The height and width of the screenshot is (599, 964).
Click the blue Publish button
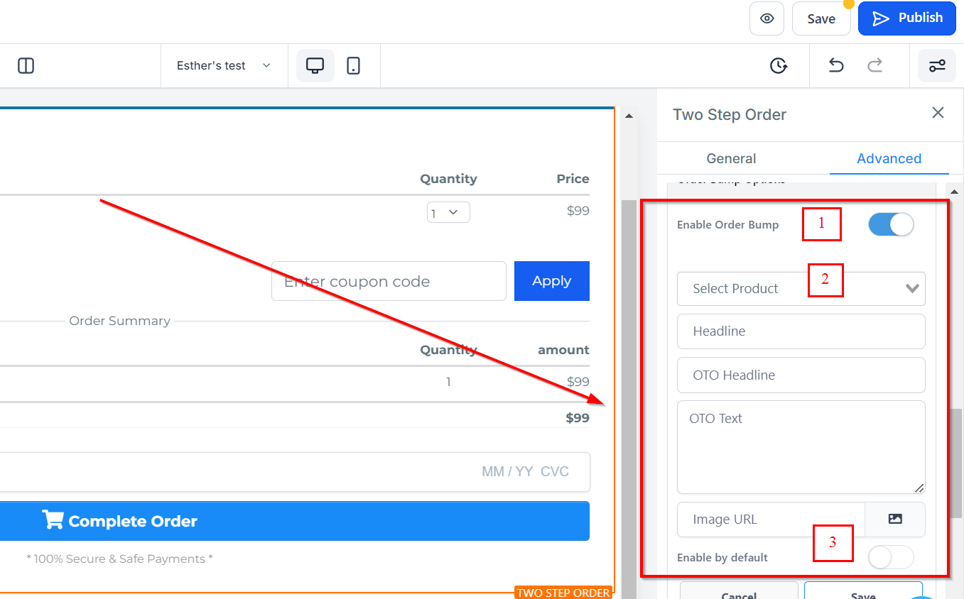click(906, 18)
